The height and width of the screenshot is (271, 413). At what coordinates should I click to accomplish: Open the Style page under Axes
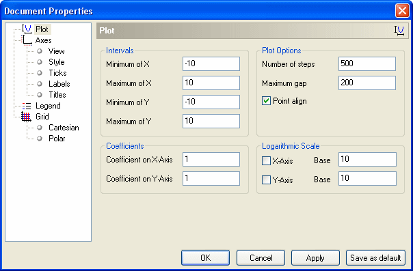pos(56,62)
